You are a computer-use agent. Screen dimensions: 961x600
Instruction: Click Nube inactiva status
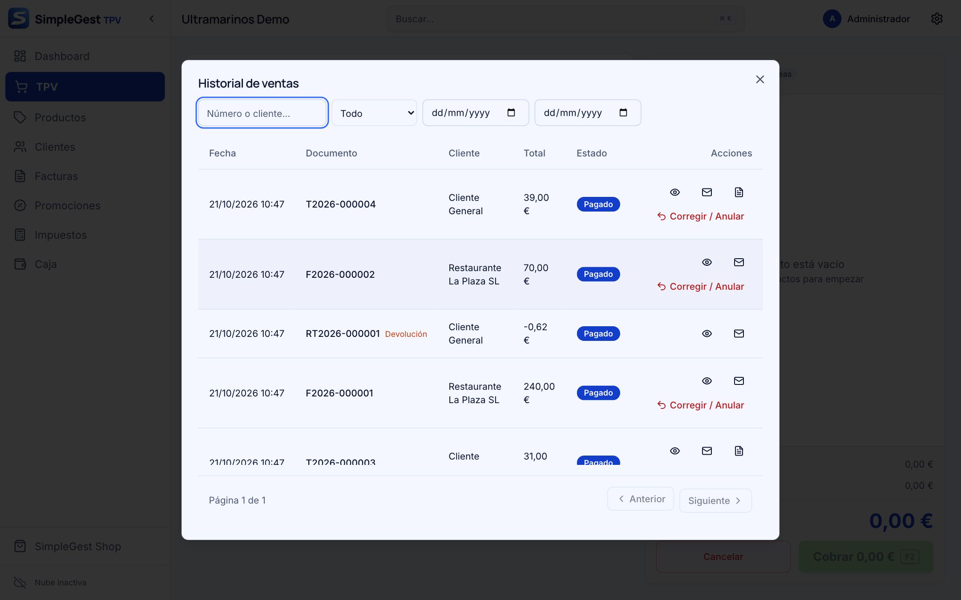coord(50,582)
